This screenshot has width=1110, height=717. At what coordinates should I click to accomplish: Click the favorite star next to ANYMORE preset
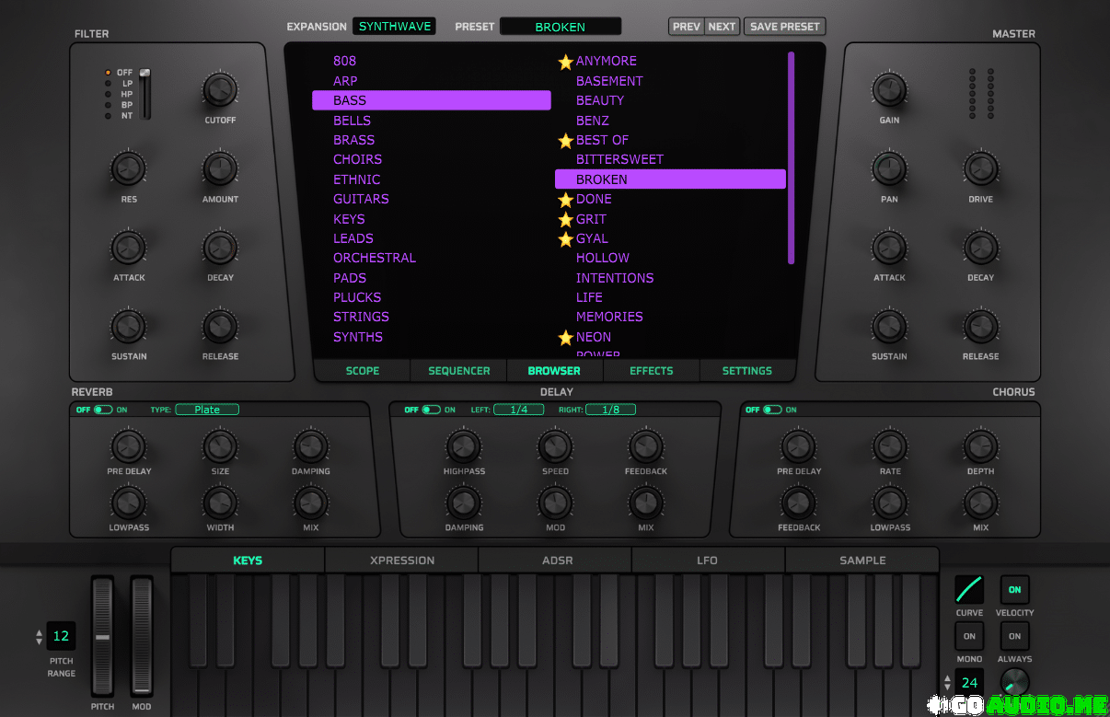point(565,62)
